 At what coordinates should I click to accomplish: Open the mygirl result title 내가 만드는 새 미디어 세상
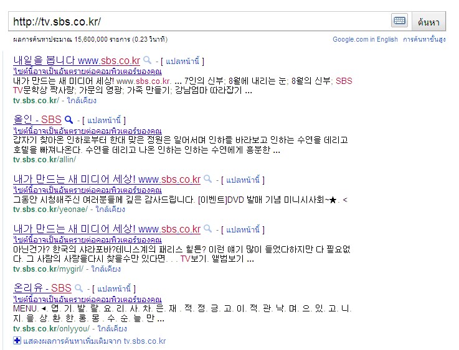107,229
